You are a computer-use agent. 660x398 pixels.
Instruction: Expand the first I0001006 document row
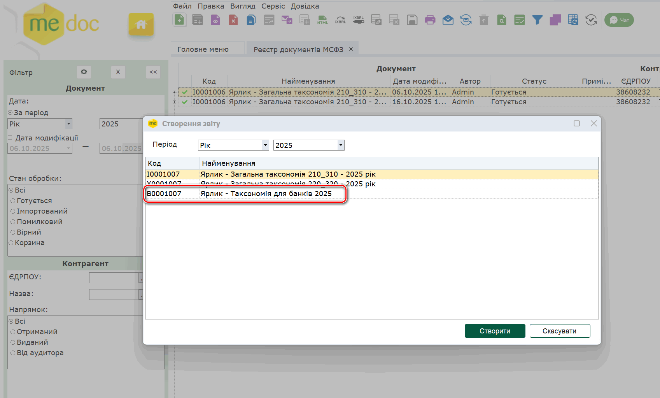tap(174, 93)
